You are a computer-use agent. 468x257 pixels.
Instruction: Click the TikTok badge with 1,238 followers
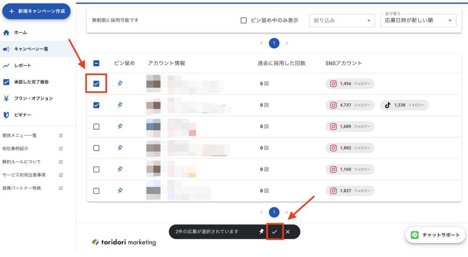coord(404,105)
